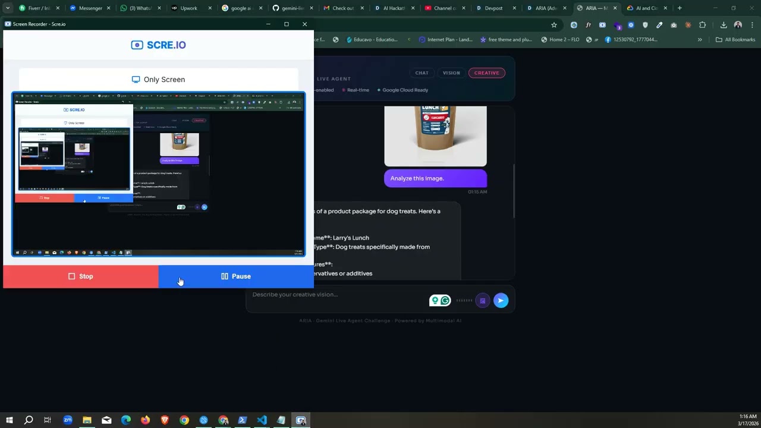Click the purple image upload icon
Screen dimensions: 761x428
[x=483, y=301]
